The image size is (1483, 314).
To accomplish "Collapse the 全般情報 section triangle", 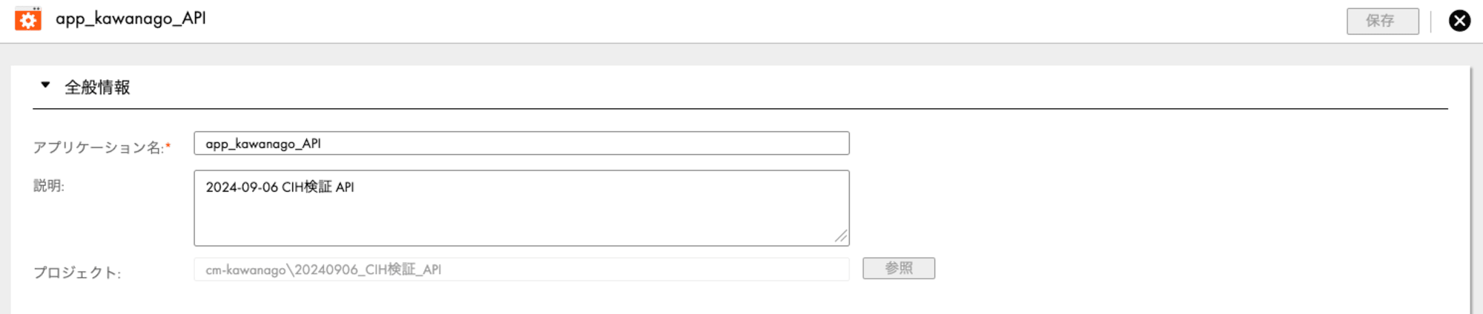I will pos(45,85).
